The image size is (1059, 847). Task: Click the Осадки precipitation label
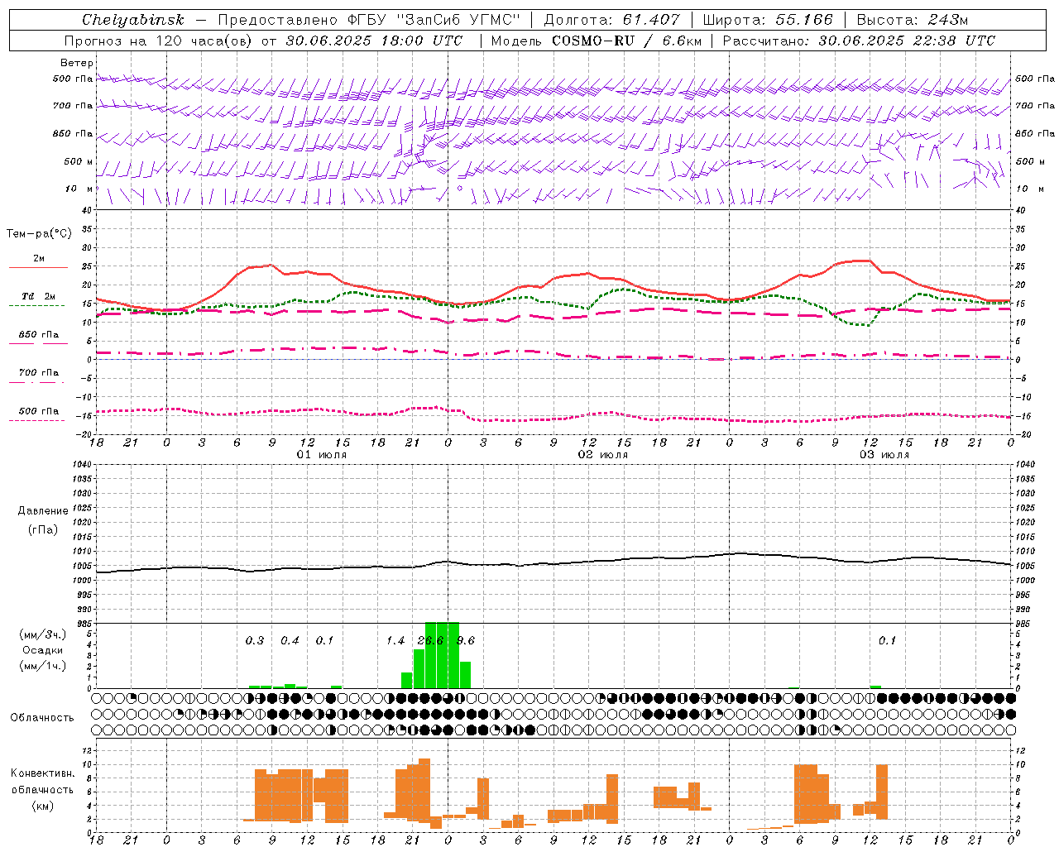click(42, 650)
